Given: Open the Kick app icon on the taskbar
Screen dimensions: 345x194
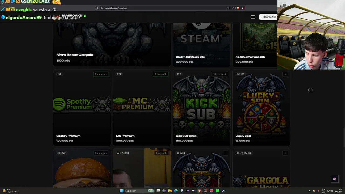Looking at the screenshot, I should (x=217, y=191).
